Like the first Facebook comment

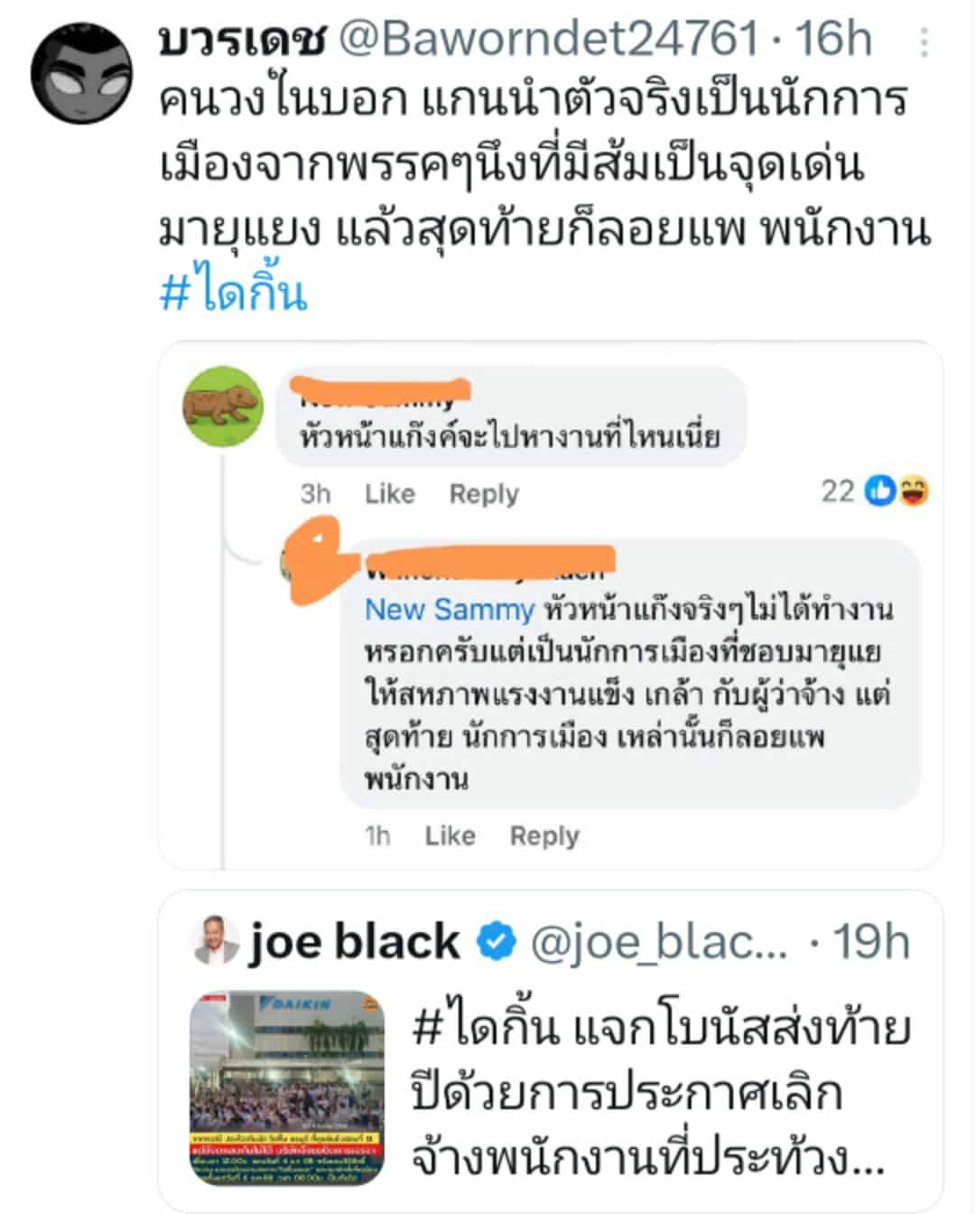[389, 494]
